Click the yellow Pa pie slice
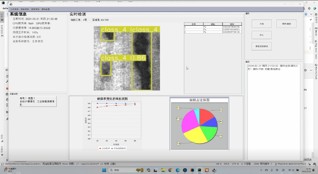 click(x=195, y=135)
